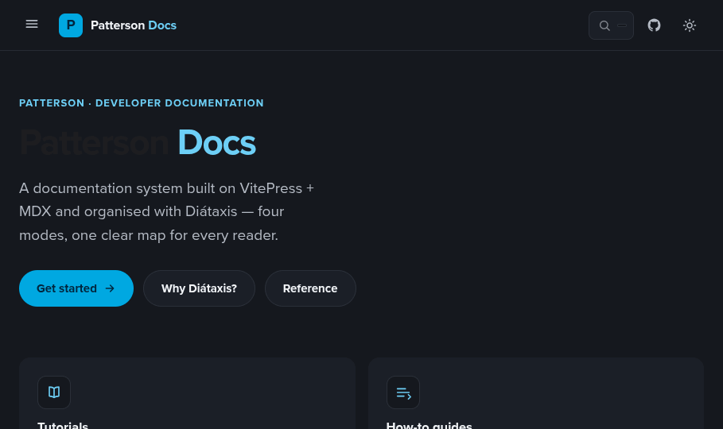Click the blue P logo icon
This screenshot has height=429, width=723.
(71, 25)
